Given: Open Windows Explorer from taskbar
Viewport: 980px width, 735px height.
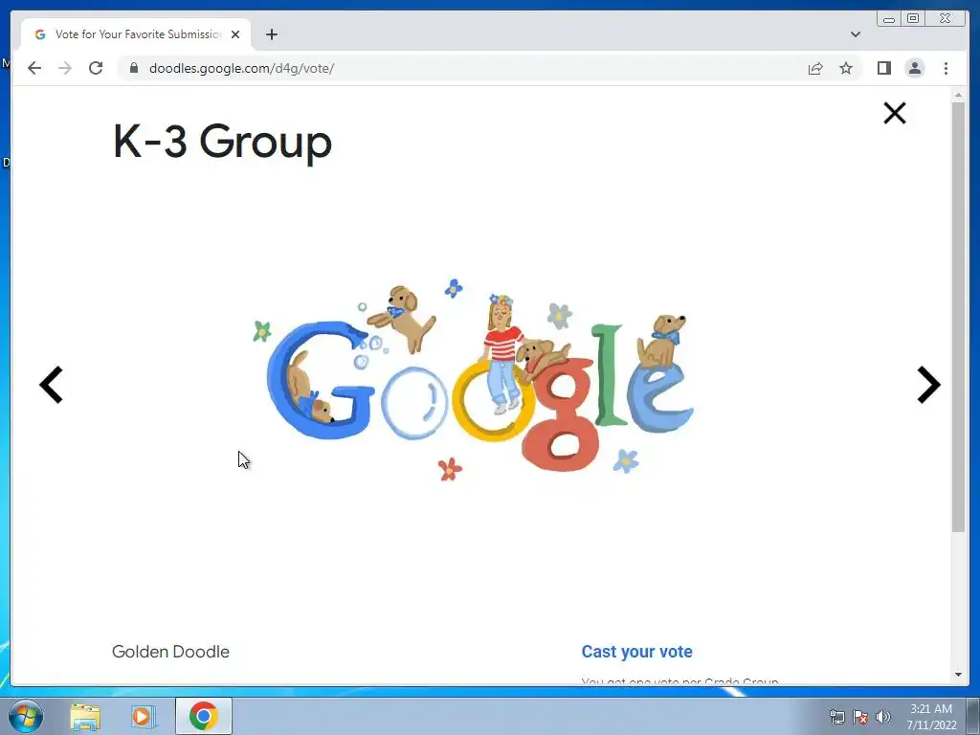Looking at the screenshot, I should pos(85,717).
